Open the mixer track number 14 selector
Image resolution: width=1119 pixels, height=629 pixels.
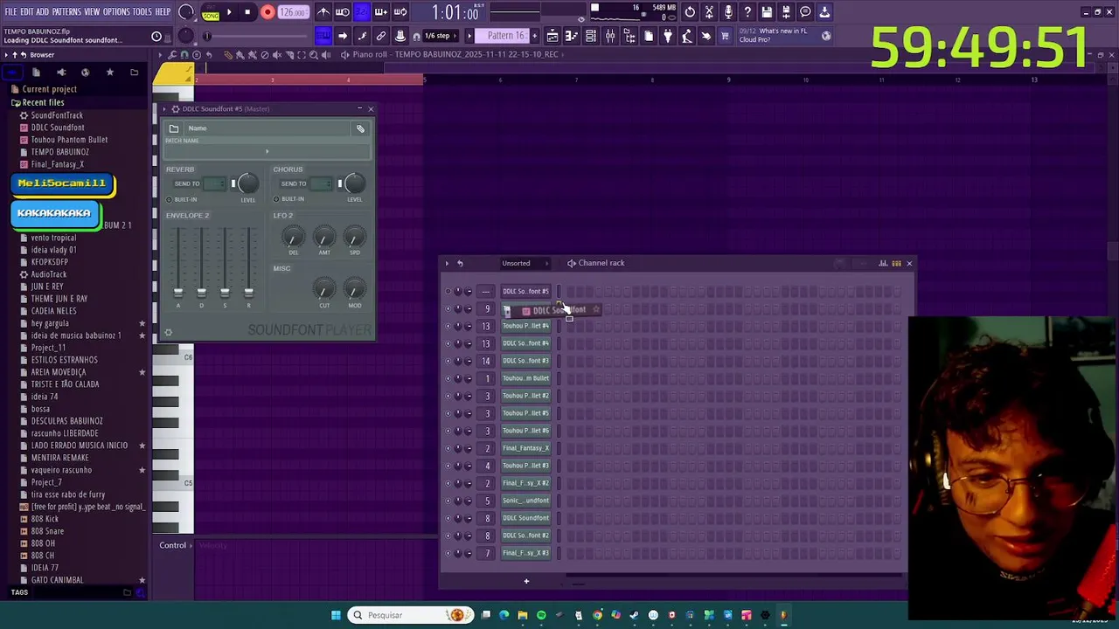[486, 361]
